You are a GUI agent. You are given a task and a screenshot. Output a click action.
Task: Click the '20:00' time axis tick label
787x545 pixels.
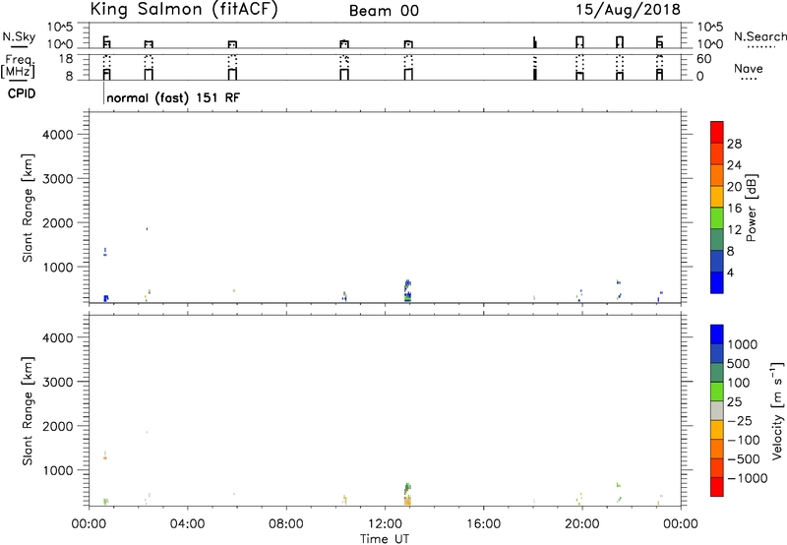582,524
